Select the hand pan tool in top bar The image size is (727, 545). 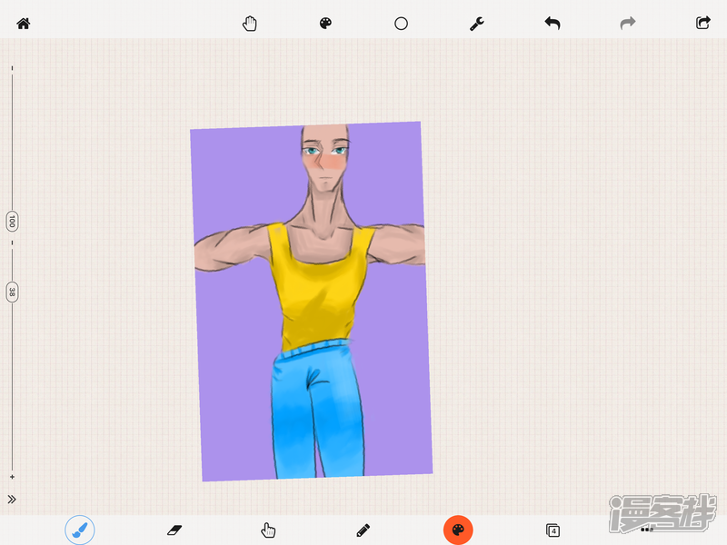pyautogui.click(x=250, y=24)
